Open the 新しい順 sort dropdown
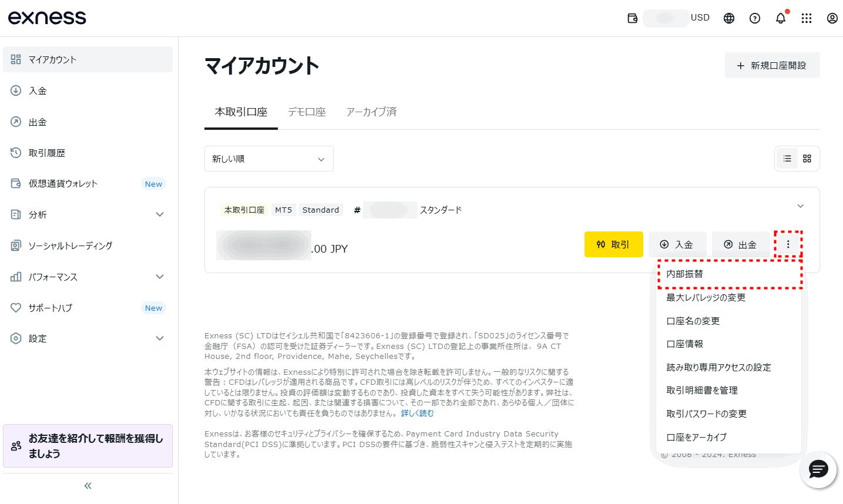This screenshot has width=843, height=504. click(269, 159)
